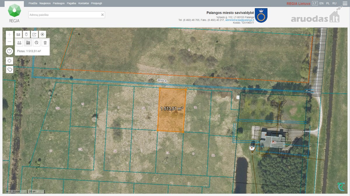Click the parcel labeled 19A
The image size is (350, 196).
[58, 108]
